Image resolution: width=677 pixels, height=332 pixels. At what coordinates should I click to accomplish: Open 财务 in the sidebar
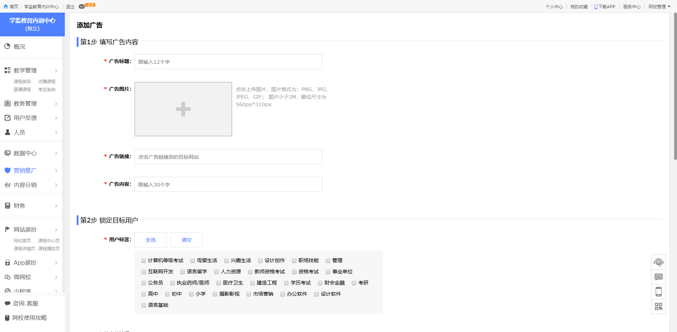19,206
